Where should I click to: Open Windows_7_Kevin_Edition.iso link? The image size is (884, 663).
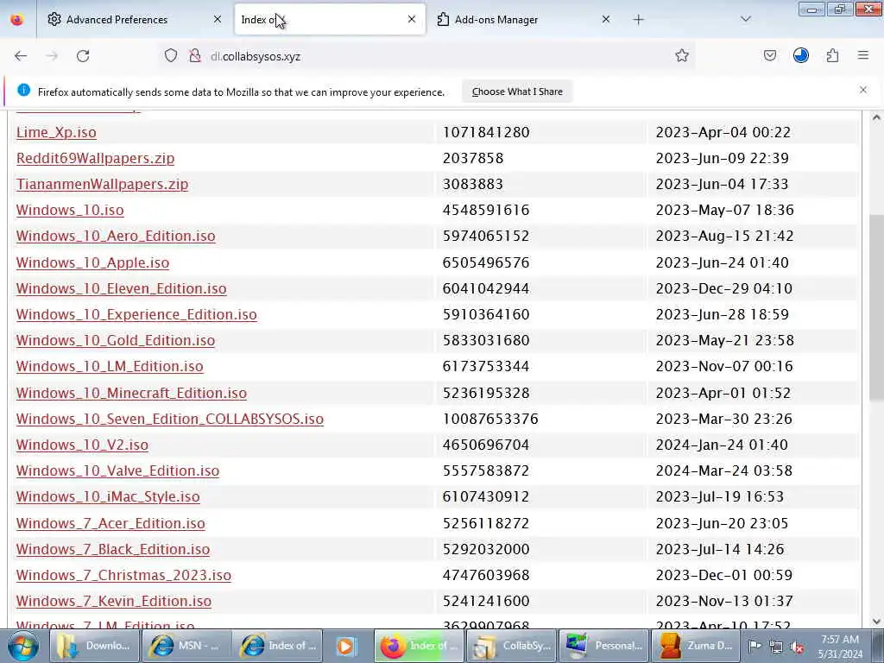[x=114, y=601]
